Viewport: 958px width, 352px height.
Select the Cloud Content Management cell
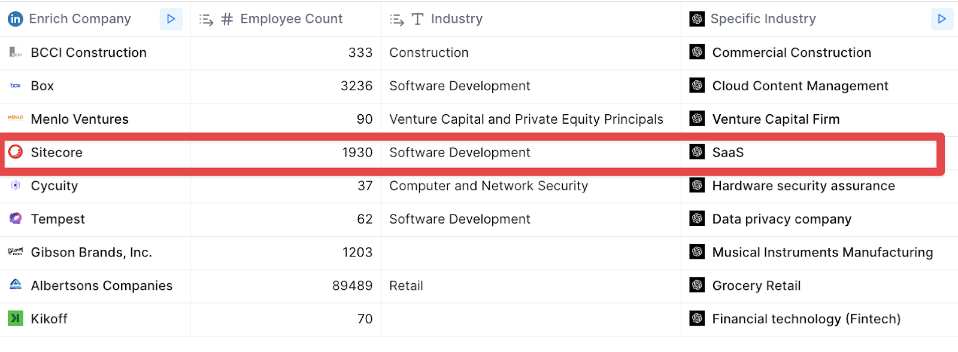(800, 86)
